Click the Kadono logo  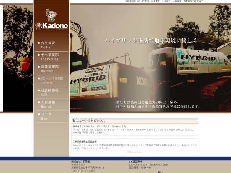52,26
